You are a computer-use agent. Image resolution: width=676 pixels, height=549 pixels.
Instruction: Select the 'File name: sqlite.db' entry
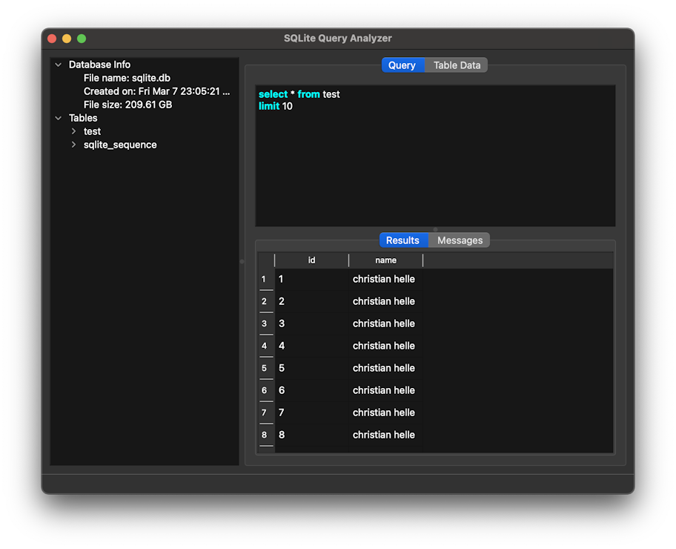tap(127, 78)
